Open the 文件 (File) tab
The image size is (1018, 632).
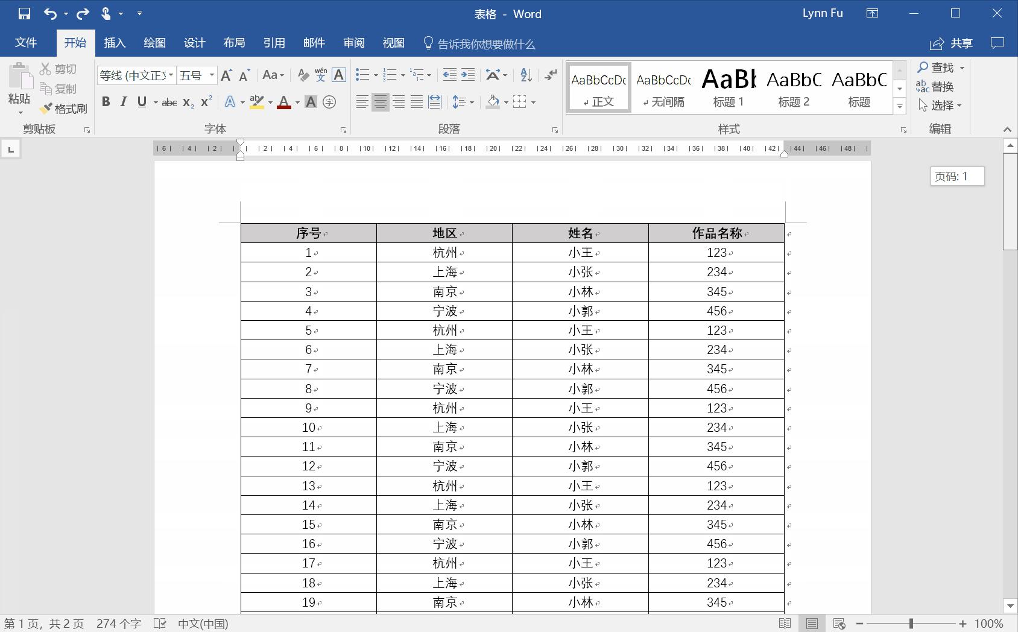(26, 43)
